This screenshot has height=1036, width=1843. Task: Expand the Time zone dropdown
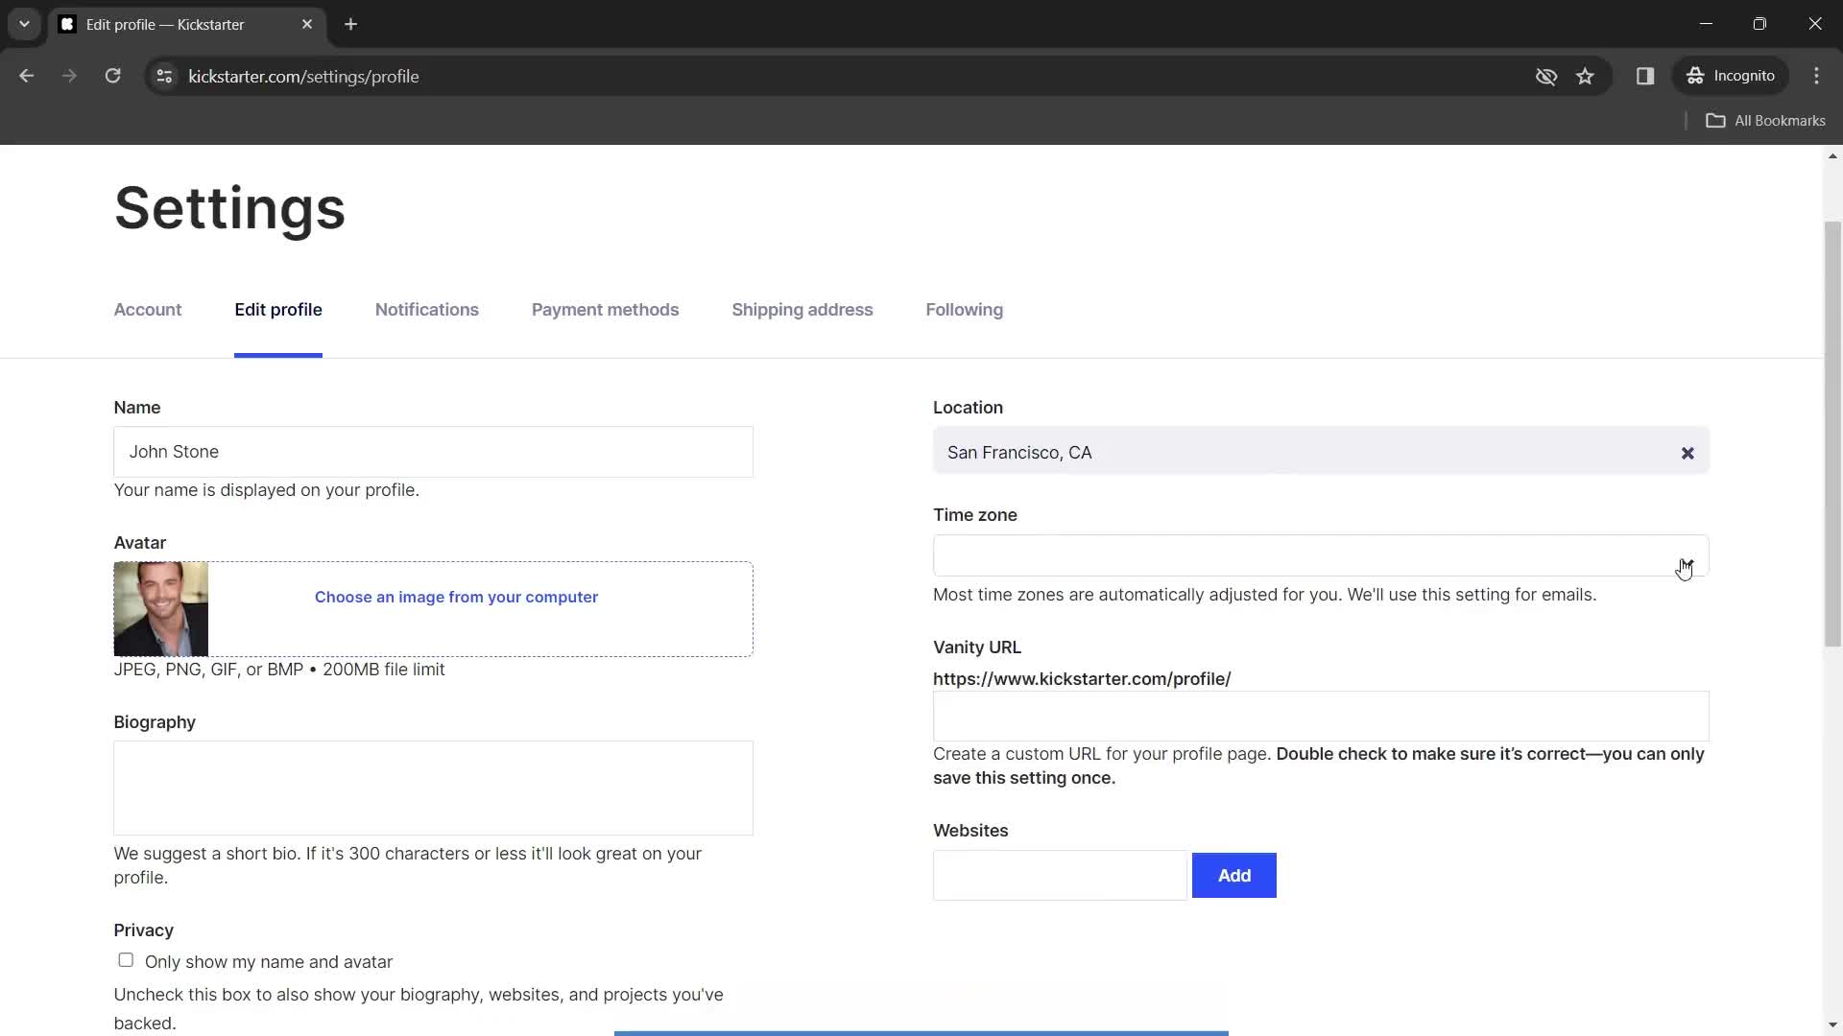[1321, 556]
